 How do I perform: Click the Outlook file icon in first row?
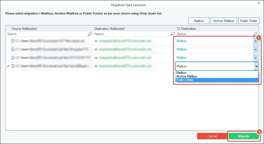[13, 41]
